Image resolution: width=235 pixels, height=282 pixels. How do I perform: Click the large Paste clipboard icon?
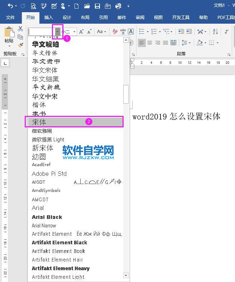pos(9,32)
